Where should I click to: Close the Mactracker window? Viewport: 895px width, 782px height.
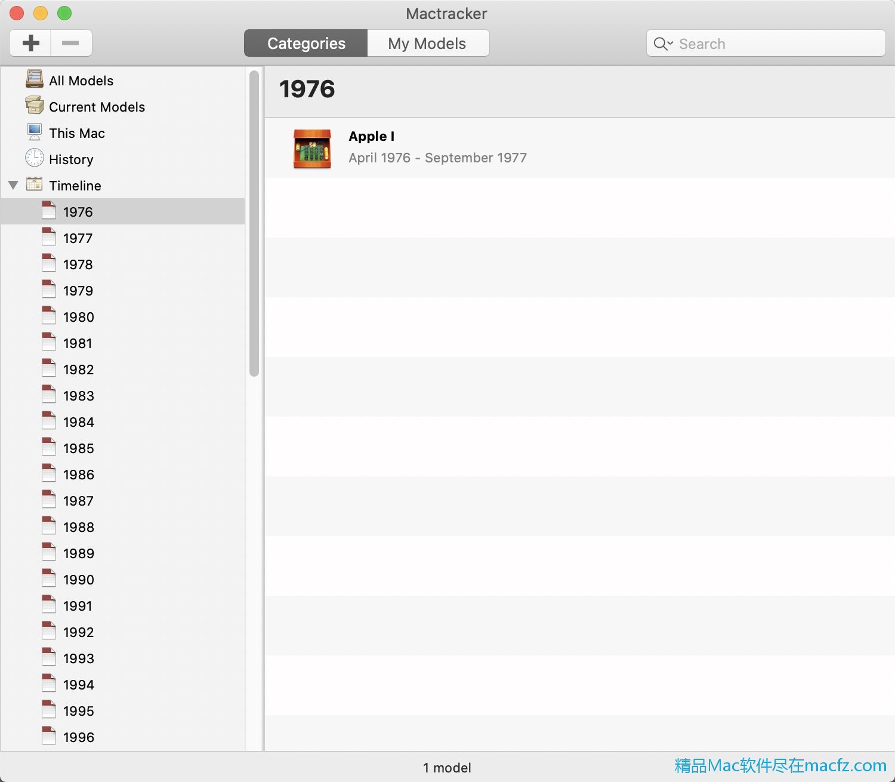tap(17, 13)
